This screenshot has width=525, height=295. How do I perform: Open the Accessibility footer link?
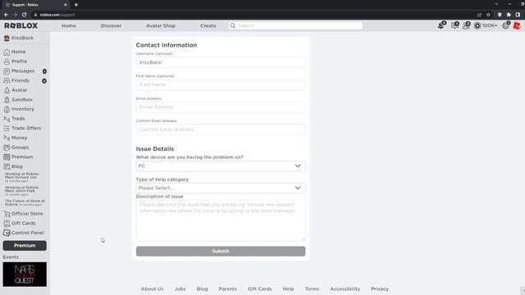coord(345,288)
